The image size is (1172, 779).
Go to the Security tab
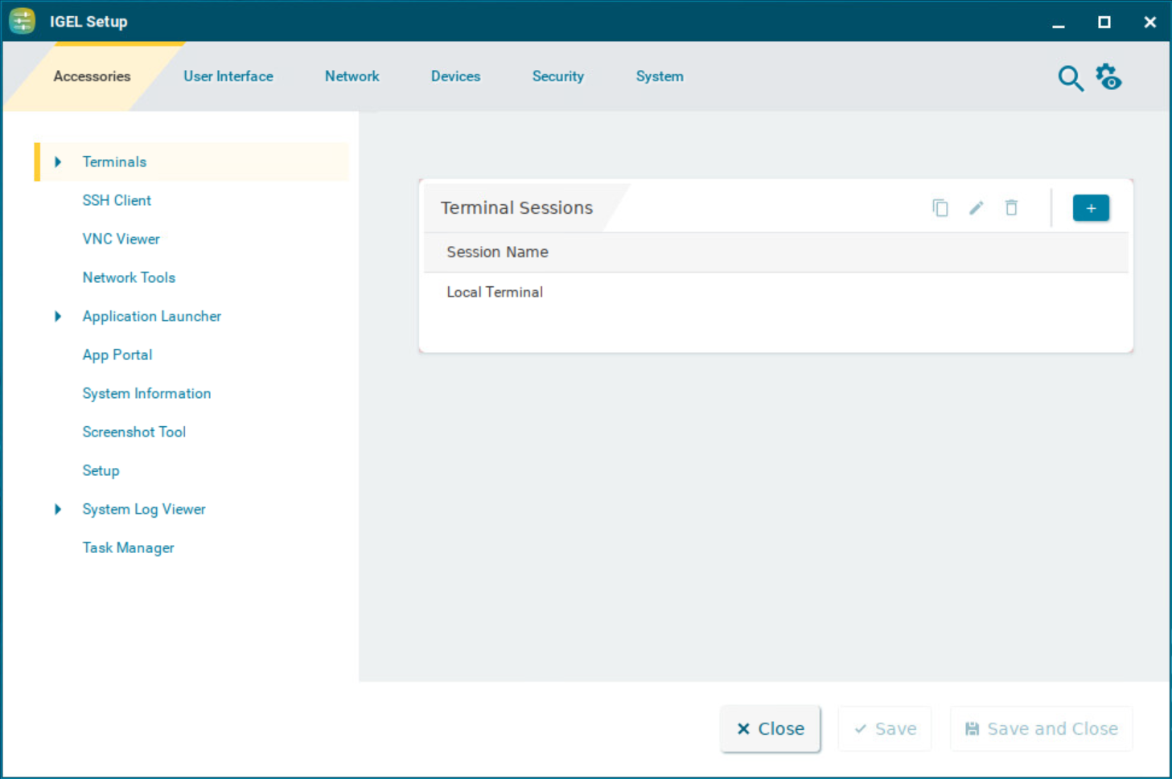[557, 76]
